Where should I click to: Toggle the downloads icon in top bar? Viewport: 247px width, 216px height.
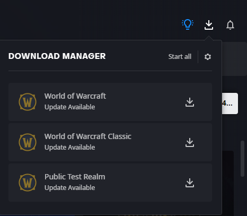pos(209,25)
